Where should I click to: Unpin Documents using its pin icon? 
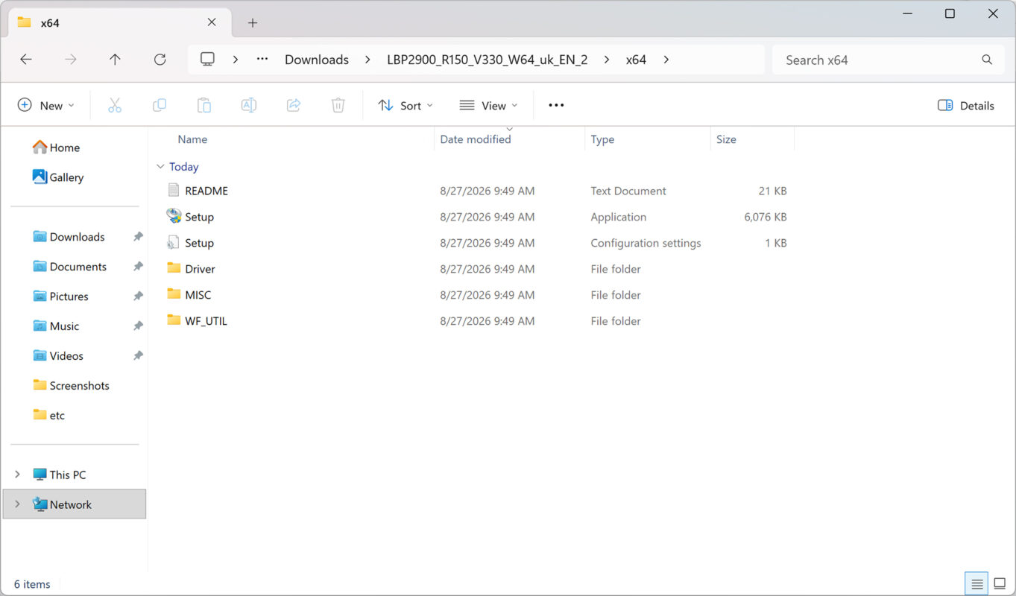138,267
